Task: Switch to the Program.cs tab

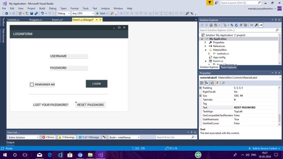Action: (x=36, y=20)
